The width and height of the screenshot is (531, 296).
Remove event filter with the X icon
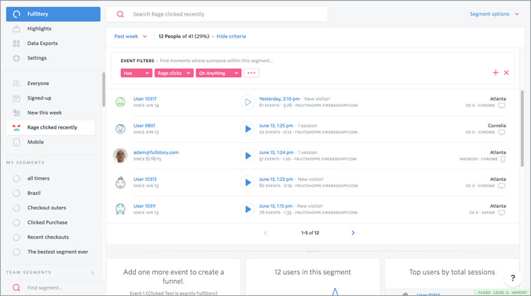pos(506,73)
